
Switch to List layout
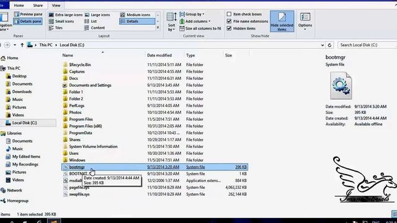91,22
